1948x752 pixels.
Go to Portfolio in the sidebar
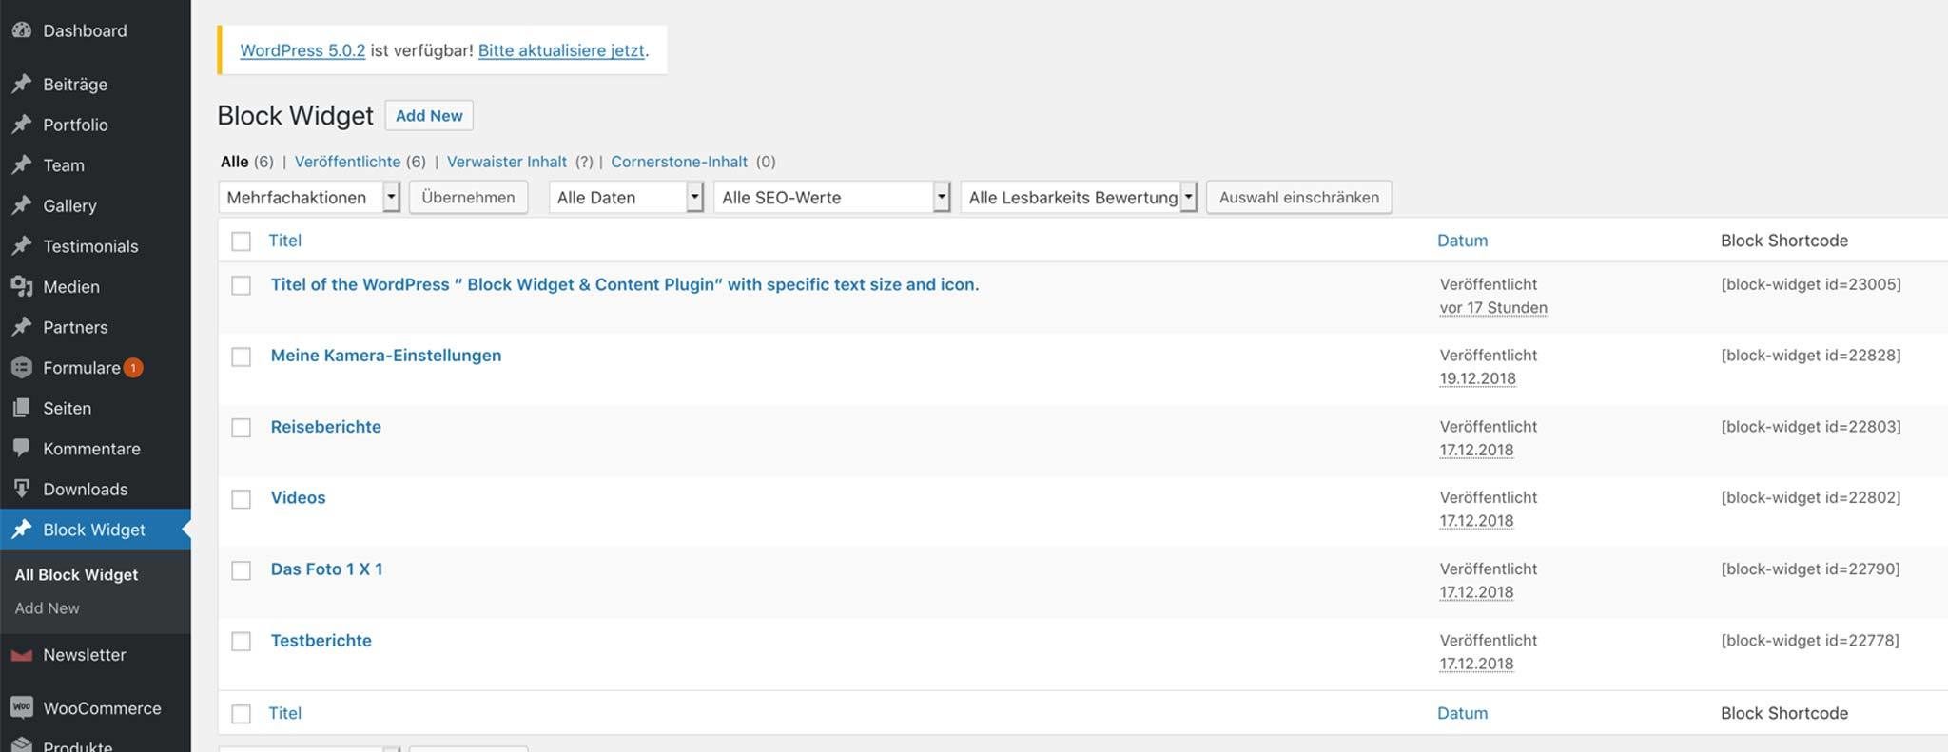pos(75,125)
